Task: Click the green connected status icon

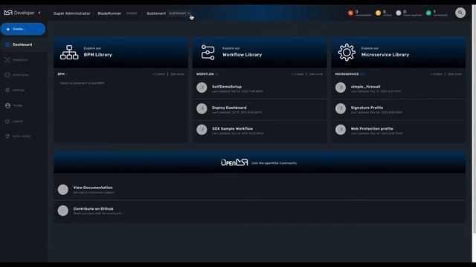Action: click(x=428, y=13)
